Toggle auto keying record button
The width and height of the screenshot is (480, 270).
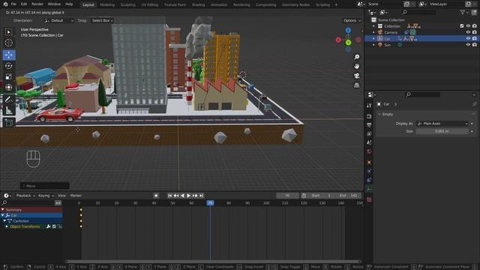coord(156,196)
